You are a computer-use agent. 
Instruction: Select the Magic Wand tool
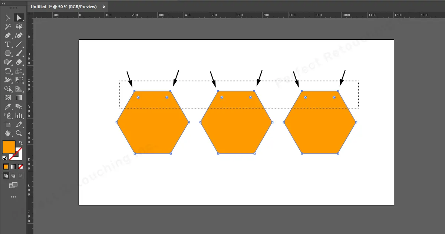(8, 26)
